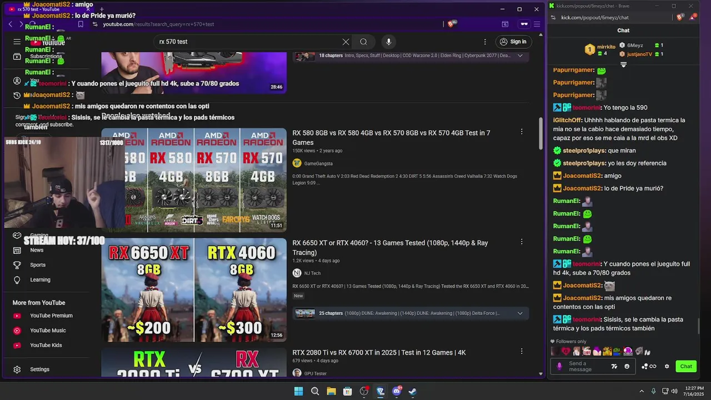Open the Brave sidebar panel icon
Screen dimensions: 711x400
(x=505, y=24)
